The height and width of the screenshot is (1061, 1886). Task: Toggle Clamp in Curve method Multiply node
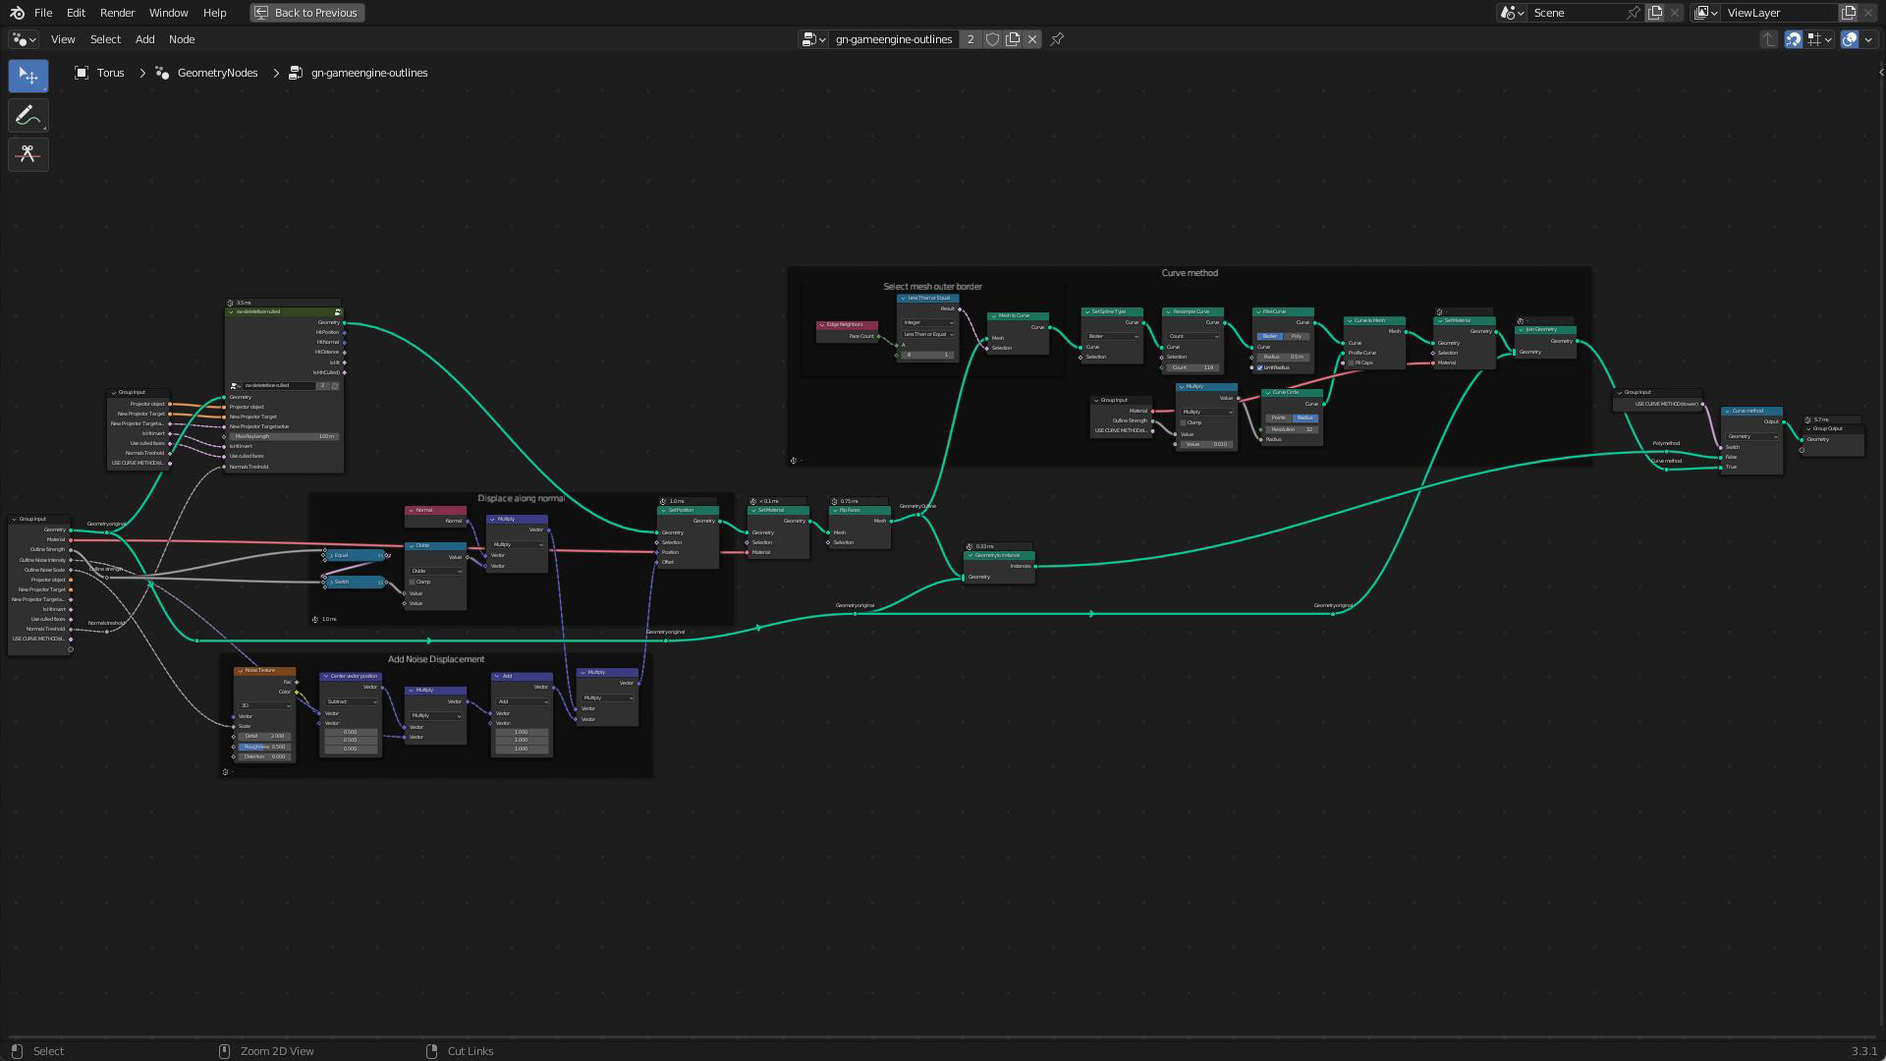(1184, 422)
